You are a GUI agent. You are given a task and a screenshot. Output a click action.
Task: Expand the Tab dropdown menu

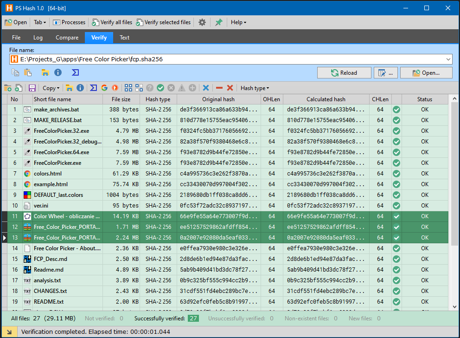pyautogui.click(x=40, y=22)
